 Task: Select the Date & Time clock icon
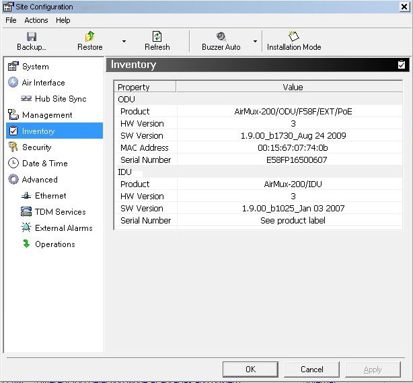click(13, 164)
